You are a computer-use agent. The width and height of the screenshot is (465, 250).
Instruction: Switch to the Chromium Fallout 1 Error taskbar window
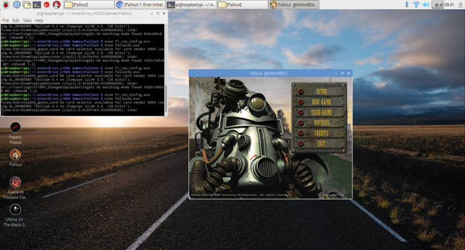click(139, 5)
